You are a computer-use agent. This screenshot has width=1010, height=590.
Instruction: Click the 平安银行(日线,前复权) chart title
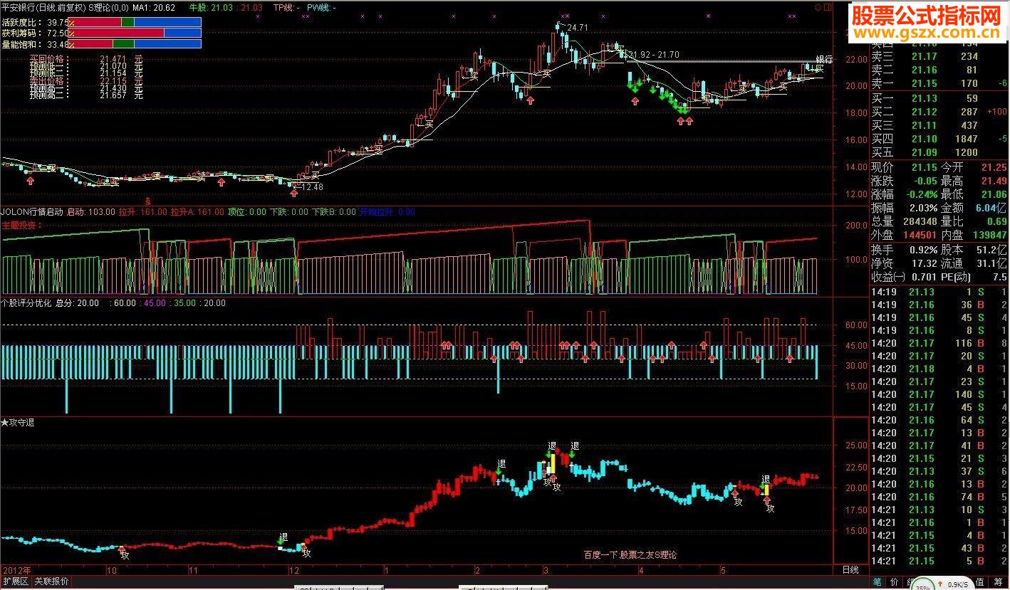(x=43, y=7)
